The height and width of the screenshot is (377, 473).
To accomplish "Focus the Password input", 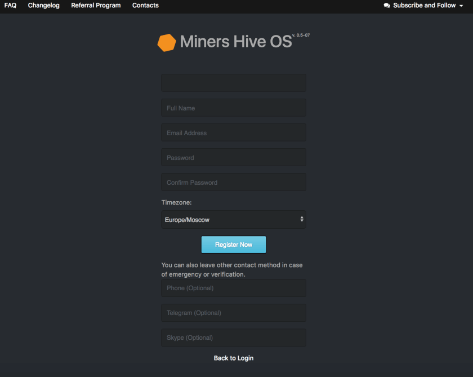I will click(x=233, y=157).
